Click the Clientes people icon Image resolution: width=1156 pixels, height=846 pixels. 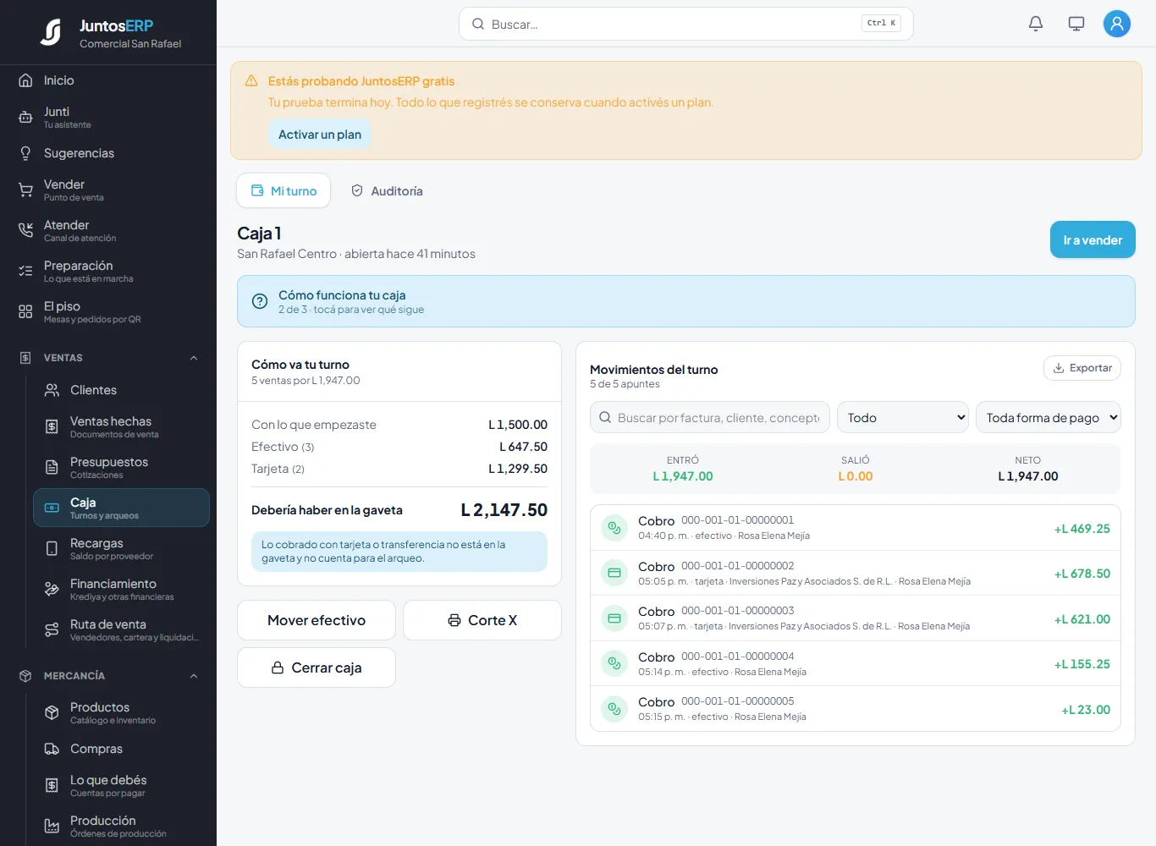point(52,390)
